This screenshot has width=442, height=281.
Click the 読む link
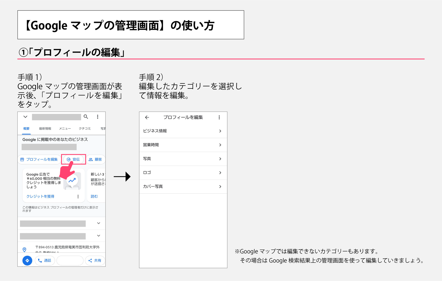(94, 196)
